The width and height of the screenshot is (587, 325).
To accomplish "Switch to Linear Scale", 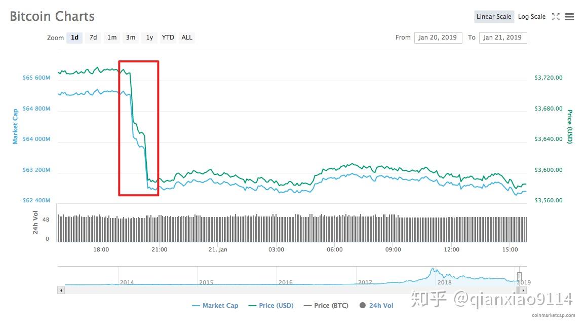I will tap(494, 17).
